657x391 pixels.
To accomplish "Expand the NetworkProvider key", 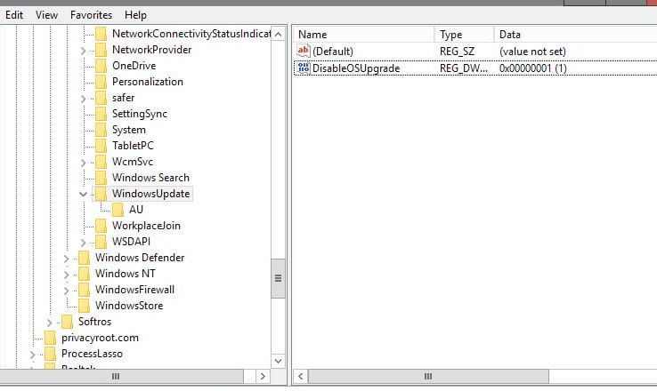I will 83,50.
